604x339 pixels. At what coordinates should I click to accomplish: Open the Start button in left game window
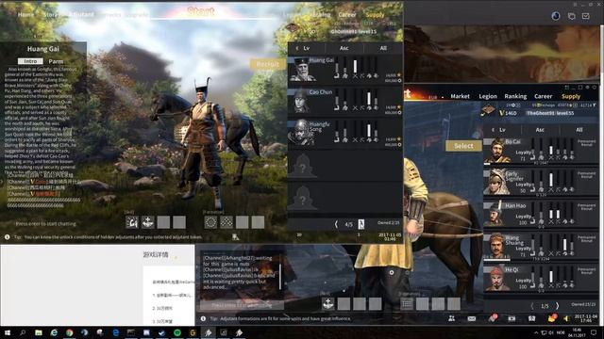(x=201, y=12)
